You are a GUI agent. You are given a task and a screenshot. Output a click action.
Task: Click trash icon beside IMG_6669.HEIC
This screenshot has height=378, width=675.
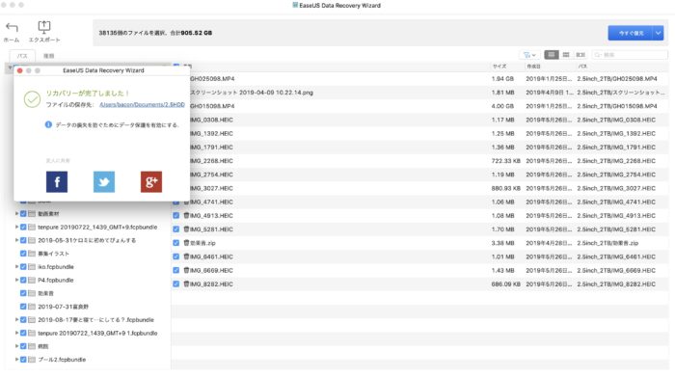[x=186, y=270]
